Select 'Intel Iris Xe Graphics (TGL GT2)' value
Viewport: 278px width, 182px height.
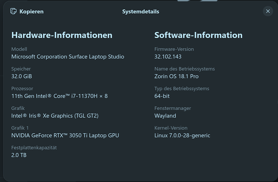[x=55, y=116]
